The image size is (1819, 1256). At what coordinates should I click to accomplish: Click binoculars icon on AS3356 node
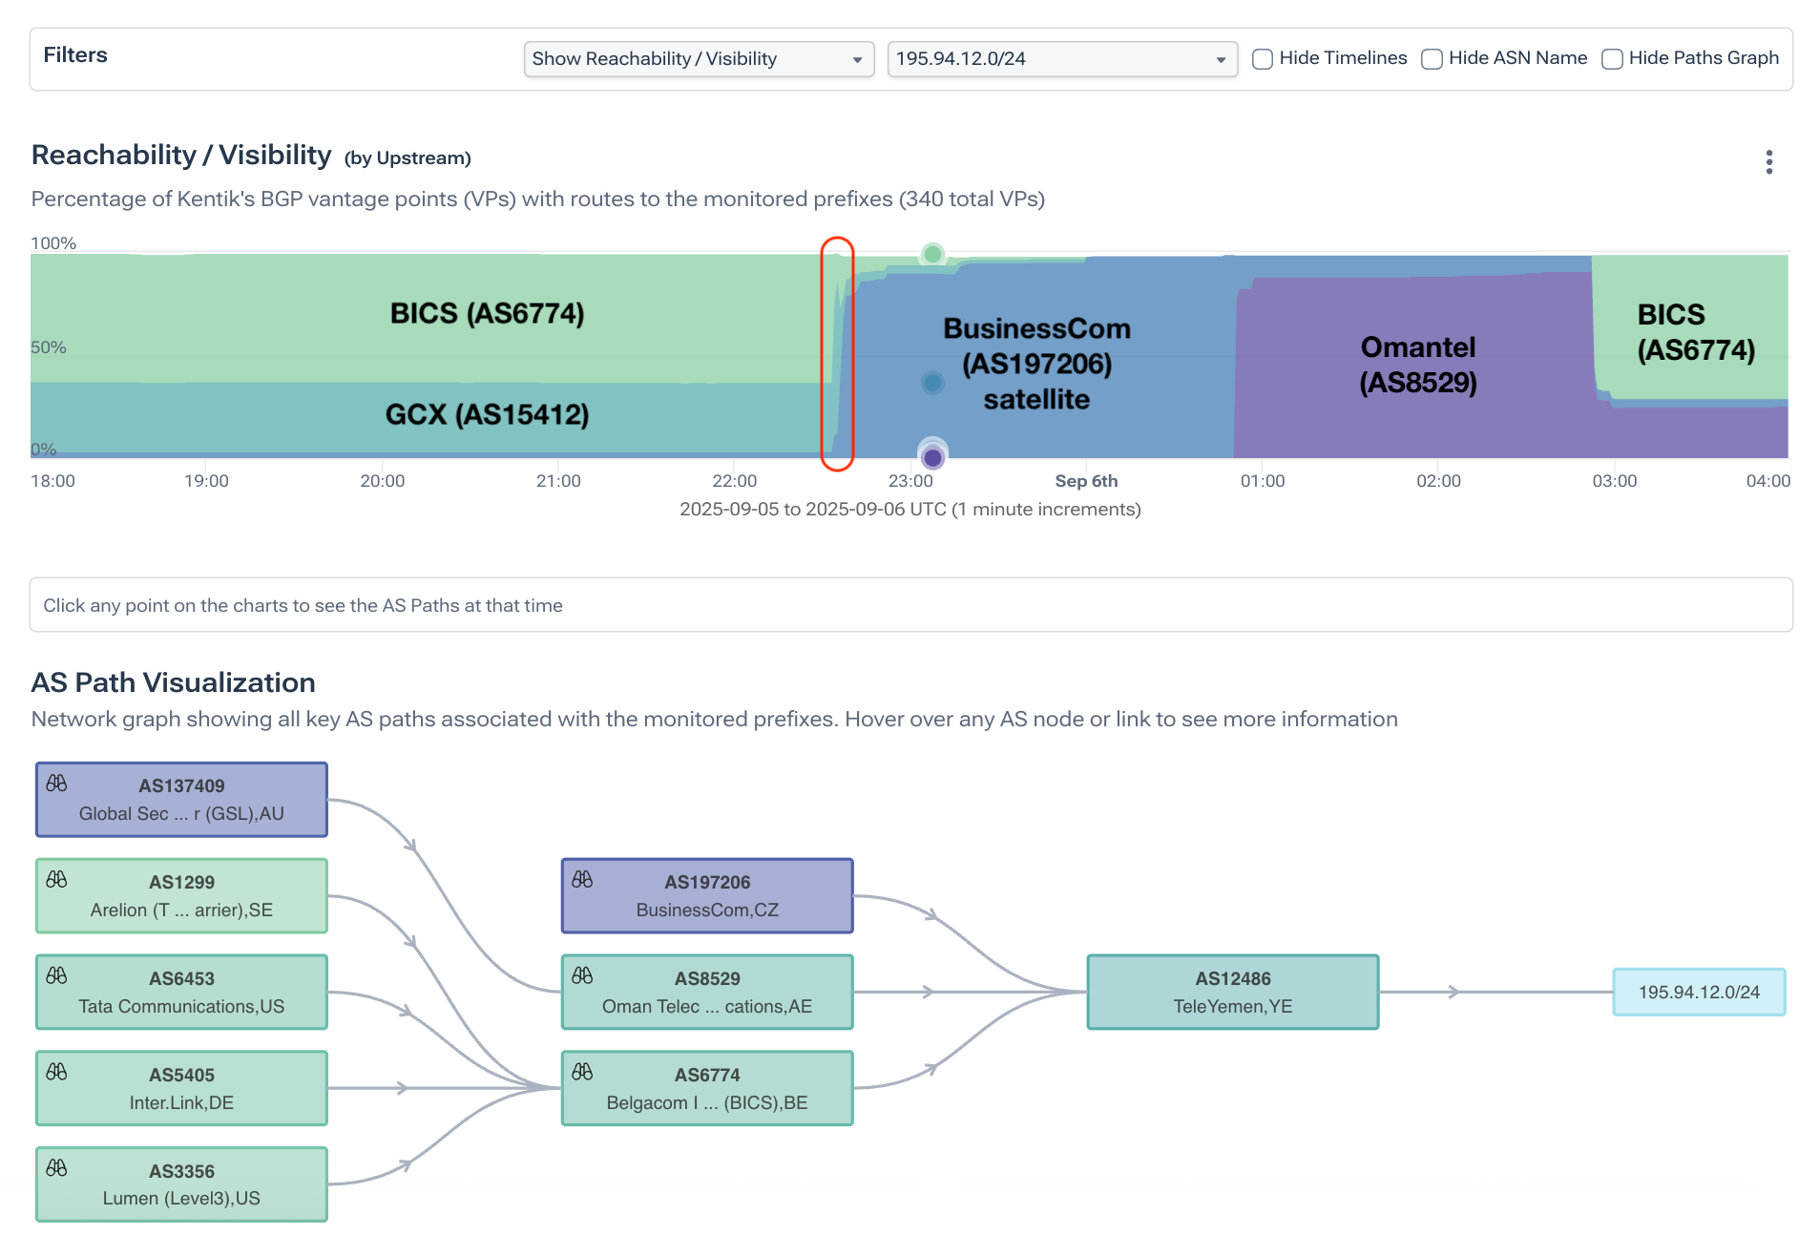click(56, 1168)
